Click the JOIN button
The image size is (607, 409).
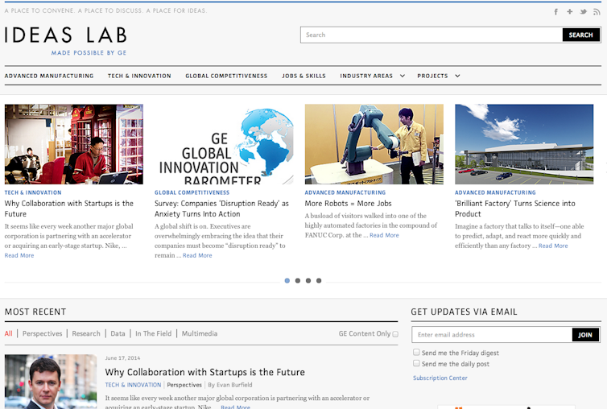pyautogui.click(x=585, y=335)
